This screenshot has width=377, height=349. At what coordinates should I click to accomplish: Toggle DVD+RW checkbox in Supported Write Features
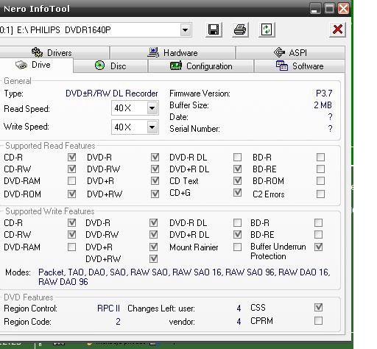(x=153, y=258)
